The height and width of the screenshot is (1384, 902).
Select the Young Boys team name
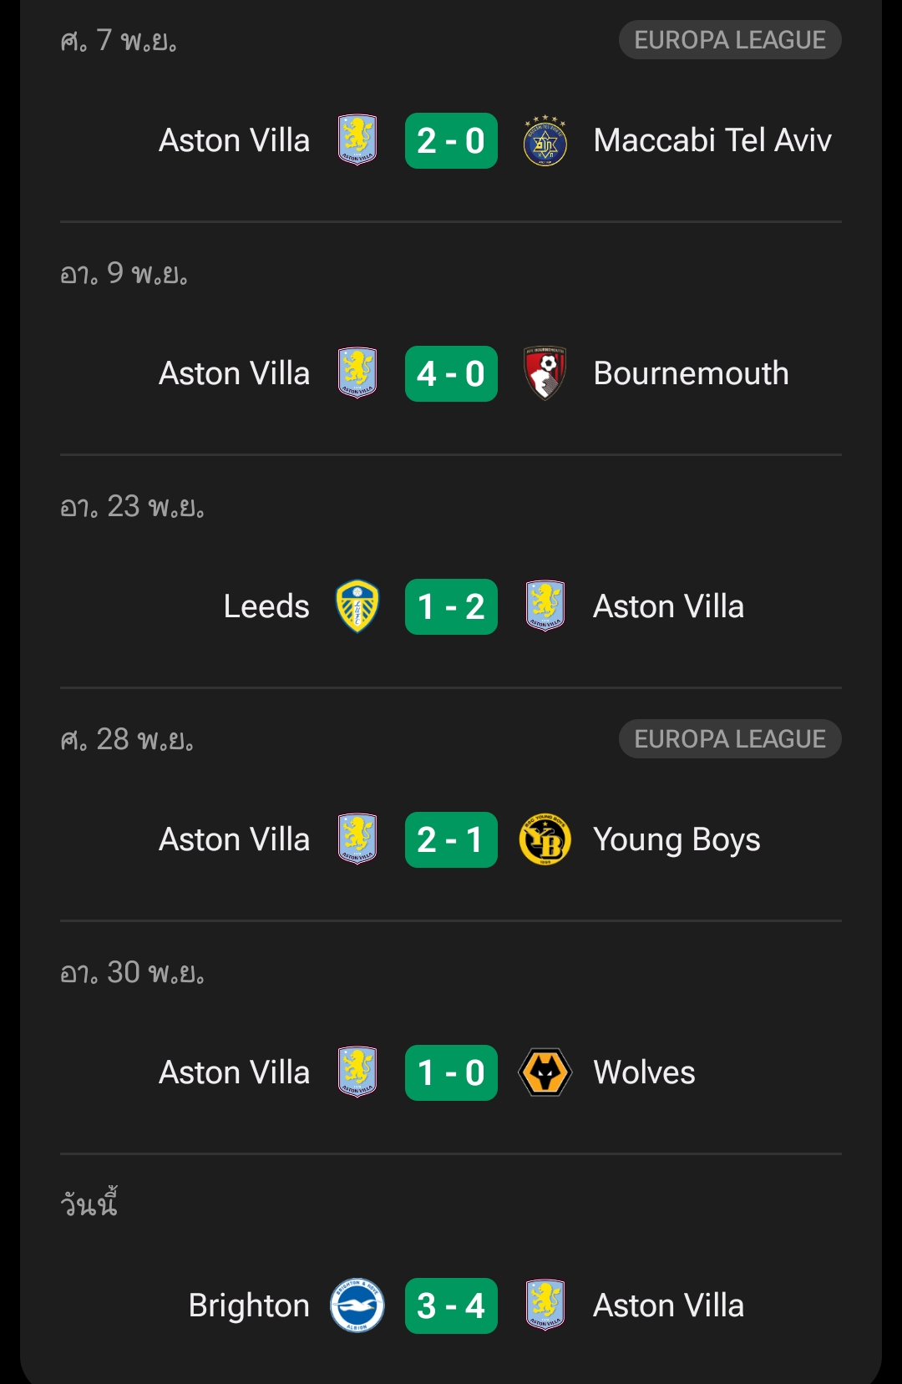[x=676, y=839]
